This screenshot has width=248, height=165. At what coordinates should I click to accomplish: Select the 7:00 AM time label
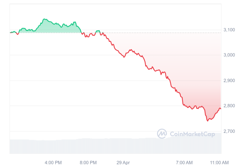[184, 162]
